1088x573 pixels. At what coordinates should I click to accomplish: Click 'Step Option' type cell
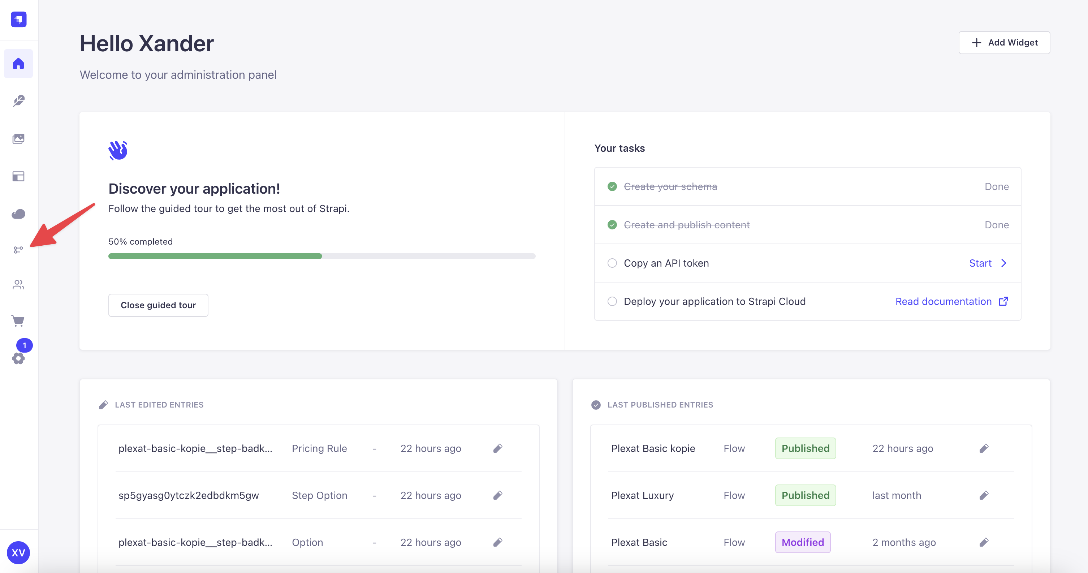tap(319, 495)
